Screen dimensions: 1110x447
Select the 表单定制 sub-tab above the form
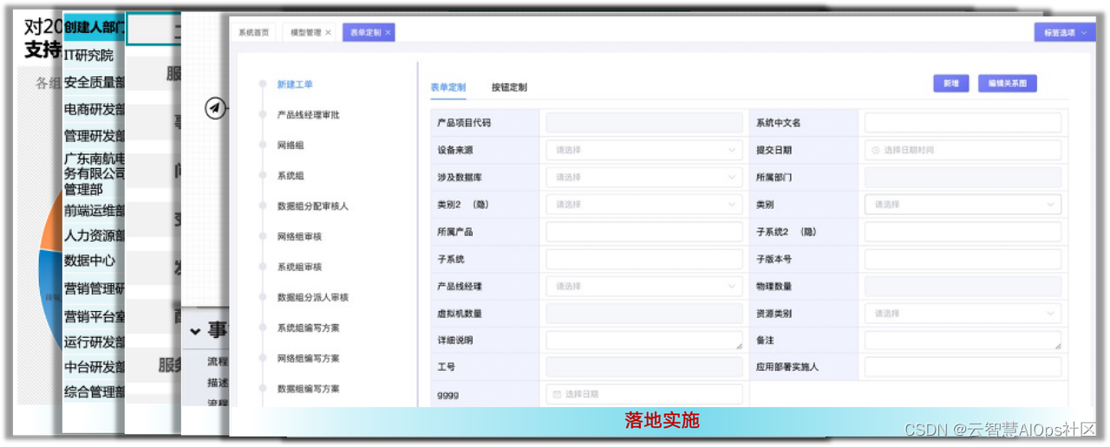click(448, 87)
